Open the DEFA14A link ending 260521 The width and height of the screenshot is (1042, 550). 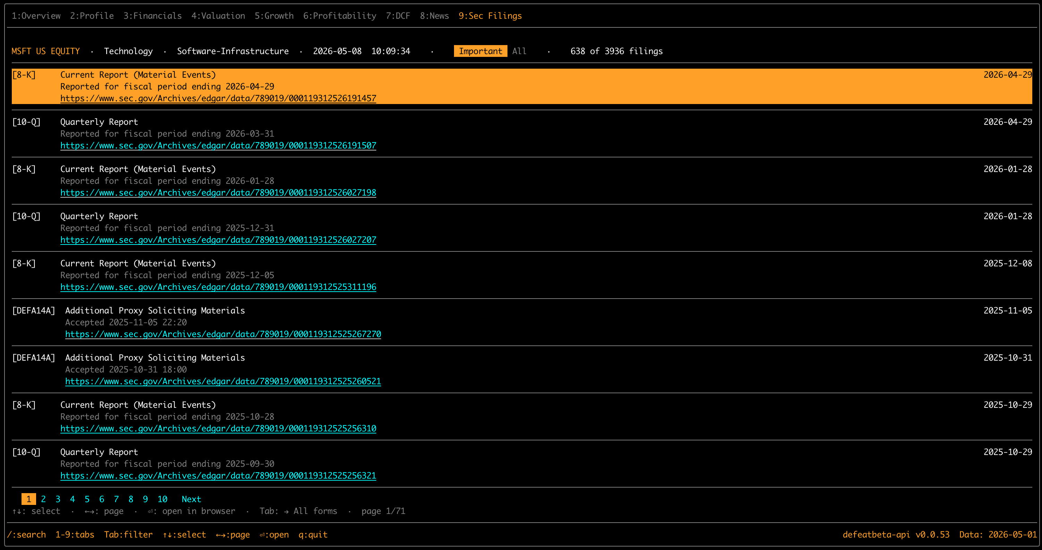pyautogui.click(x=223, y=381)
